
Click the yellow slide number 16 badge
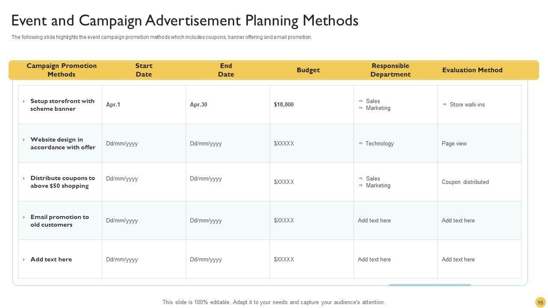[x=540, y=302]
